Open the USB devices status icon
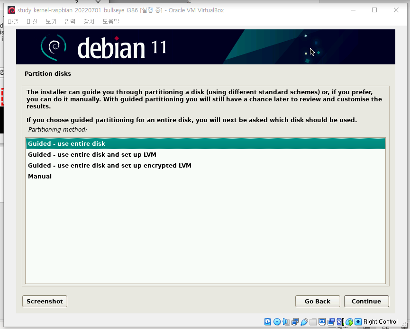The width and height of the screenshot is (410, 329). (304, 321)
